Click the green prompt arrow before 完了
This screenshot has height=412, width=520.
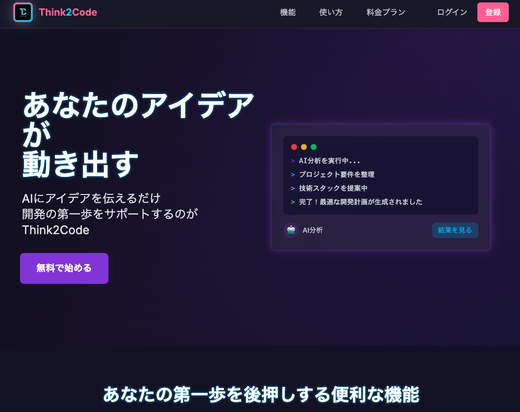tap(293, 202)
